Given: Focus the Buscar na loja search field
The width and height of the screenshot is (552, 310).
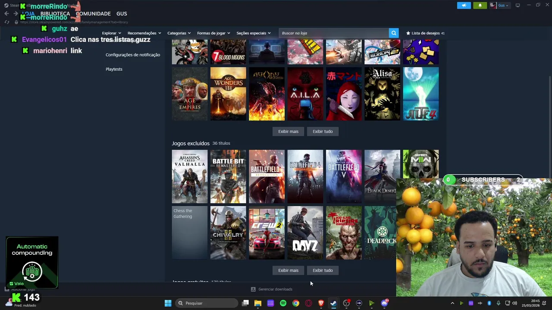Looking at the screenshot, I should pyautogui.click(x=334, y=33).
